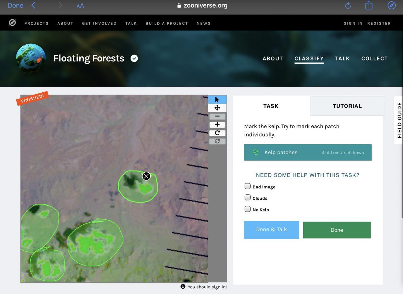The width and height of the screenshot is (403, 294).
Task: Click the Finished! ribbon on the image
Action: click(x=32, y=98)
